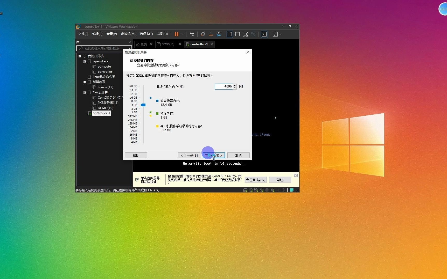Select linux-7(17) VM in library
The width and height of the screenshot is (447, 279).
coord(105,87)
